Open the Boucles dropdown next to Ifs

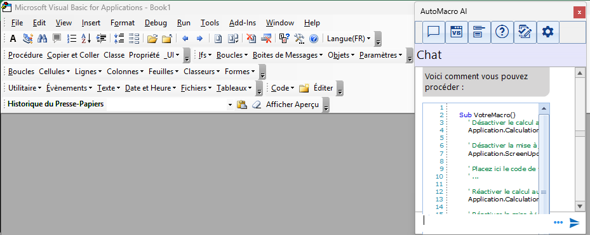point(232,55)
